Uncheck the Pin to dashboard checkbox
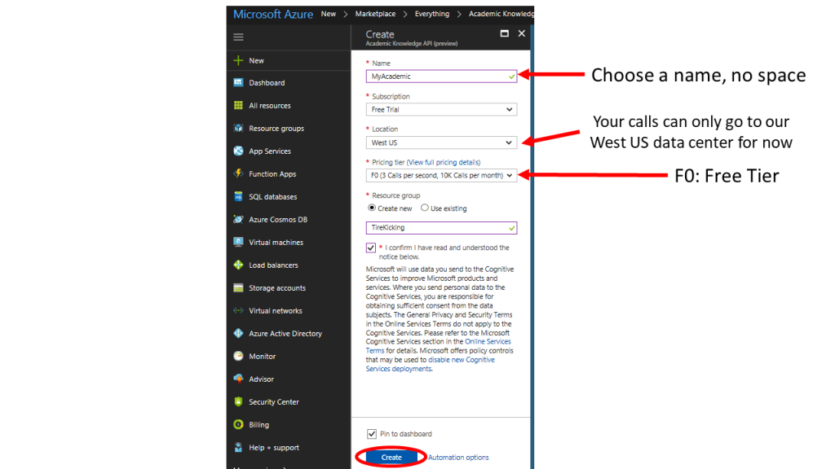Image resolution: width=835 pixels, height=469 pixels. click(x=373, y=433)
